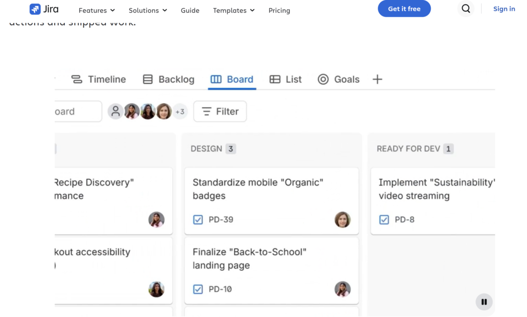Click assignee avatar on PD-10 card

(x=342, y=289)
